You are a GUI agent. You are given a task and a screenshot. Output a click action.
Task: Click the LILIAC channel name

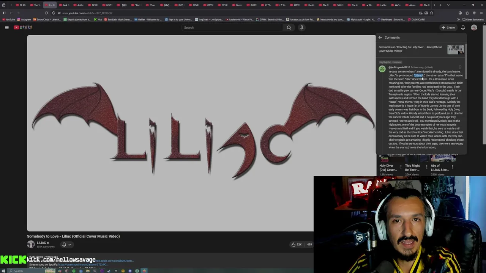point(41,243)
